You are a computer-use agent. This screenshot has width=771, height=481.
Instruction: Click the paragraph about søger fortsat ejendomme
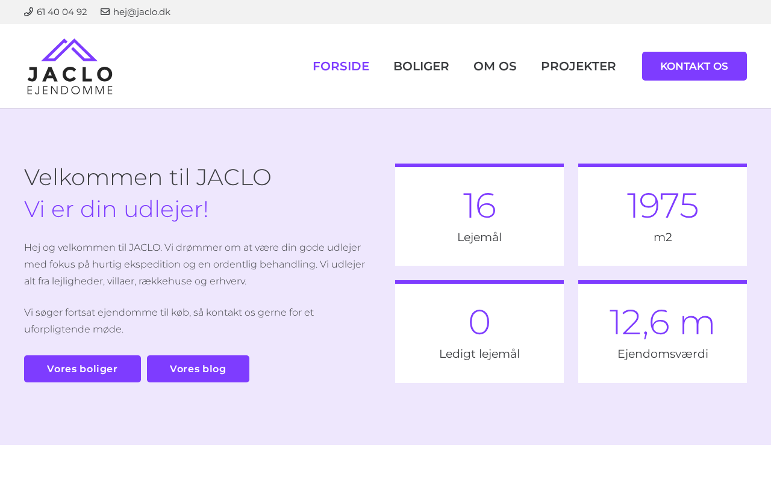pyautogui.click(x=169, y=320)
